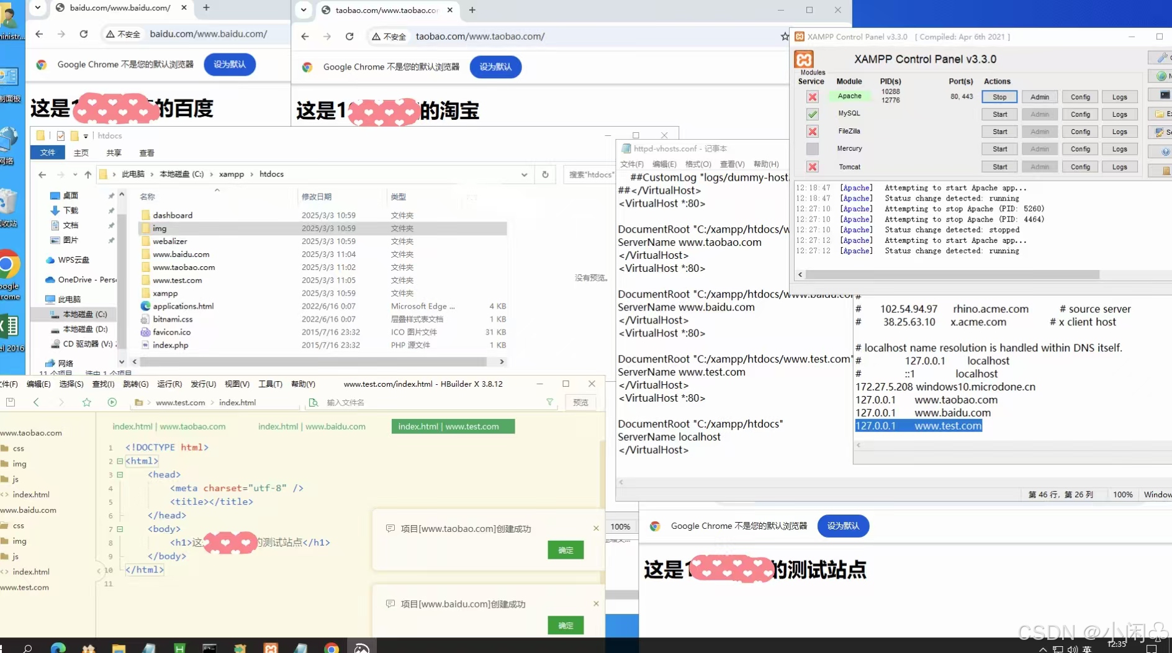
Task: Switch to index.html | www.baidu.com tab
Action: [x=312, y=426]
